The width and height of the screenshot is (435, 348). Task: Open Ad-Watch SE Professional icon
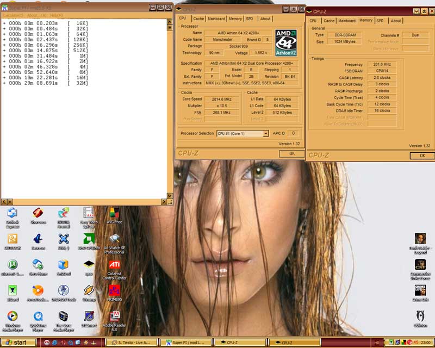pos(114,239)
